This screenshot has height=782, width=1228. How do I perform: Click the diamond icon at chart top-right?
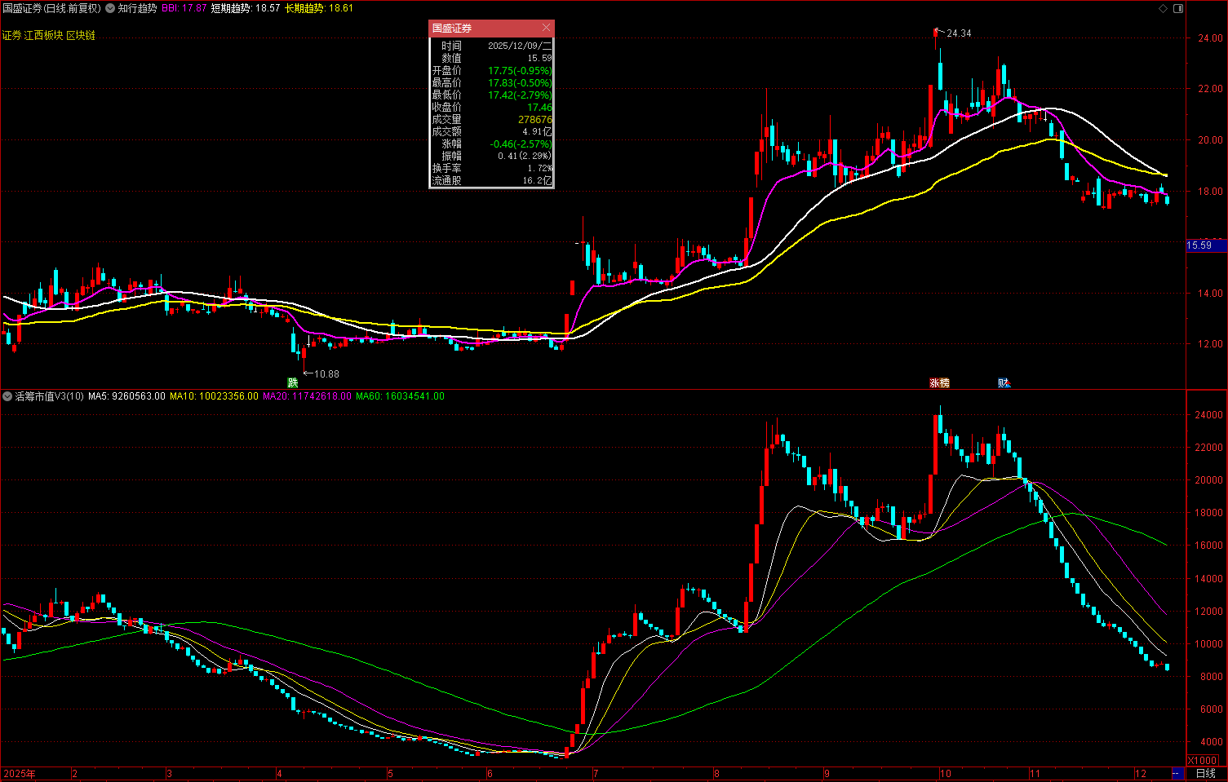[1164, 8]
